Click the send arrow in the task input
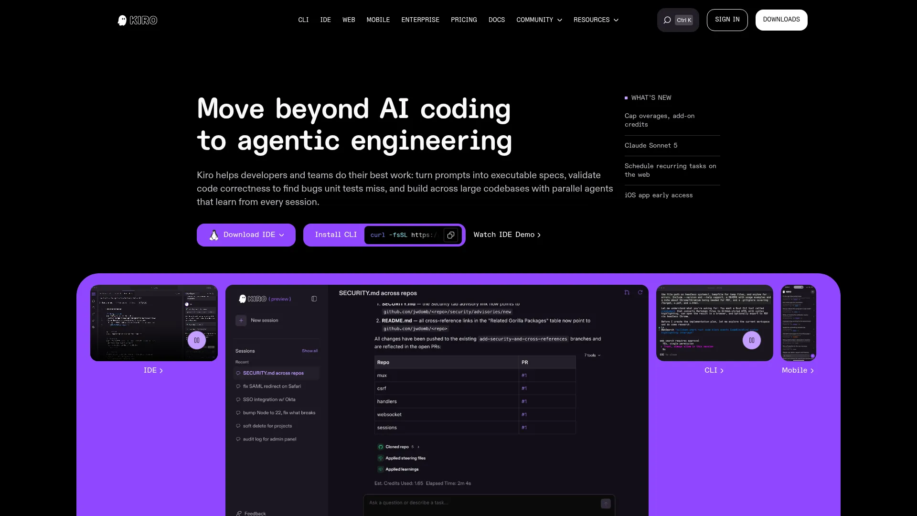The height and width of the screenshot is (516, 917). click(606, 504)
